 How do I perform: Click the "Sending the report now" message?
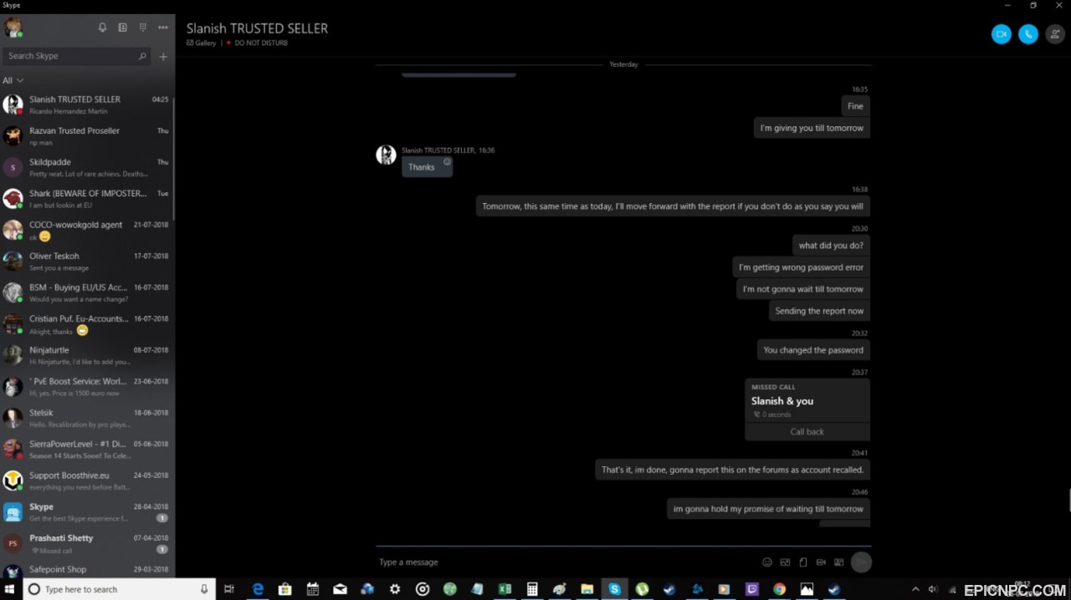tap(819, 311)
